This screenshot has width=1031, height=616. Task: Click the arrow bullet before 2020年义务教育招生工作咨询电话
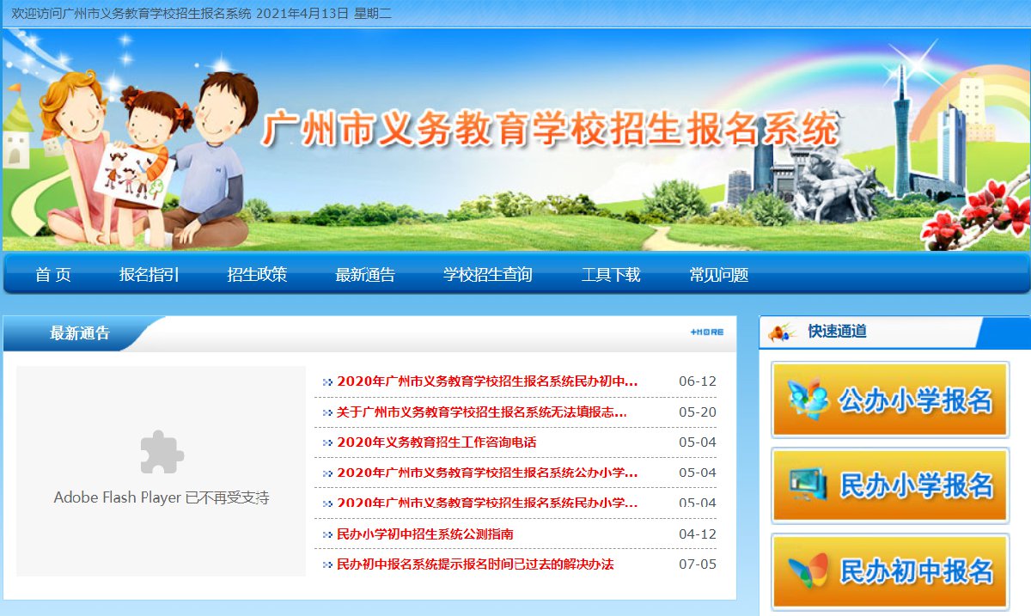(327, 443)
